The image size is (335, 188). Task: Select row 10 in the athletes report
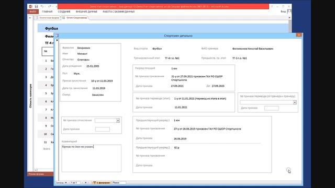pos(46,134)
